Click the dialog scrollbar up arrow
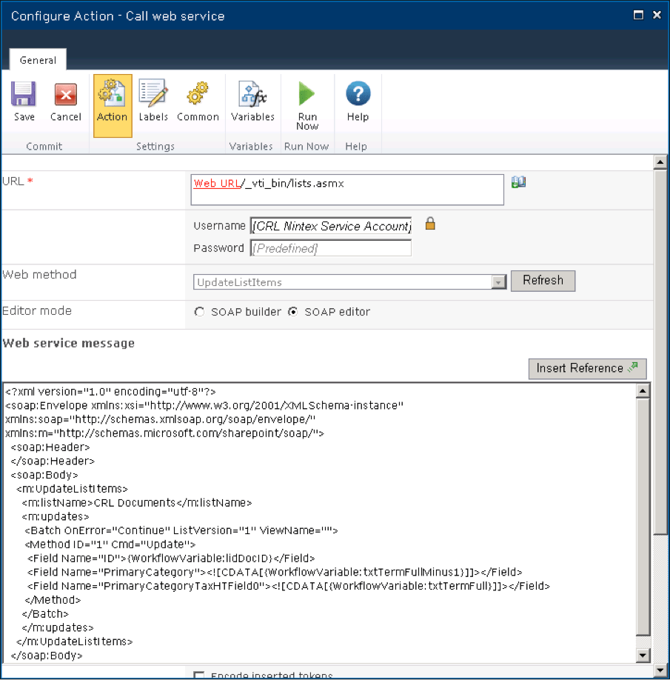Viewport: 670px width, 680px height. coord(660,163)
